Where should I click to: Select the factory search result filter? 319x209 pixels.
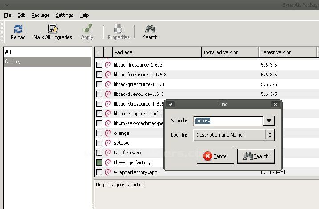[47, 62]
